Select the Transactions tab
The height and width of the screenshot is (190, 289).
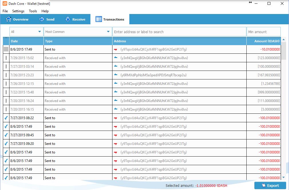coord(110,19)
